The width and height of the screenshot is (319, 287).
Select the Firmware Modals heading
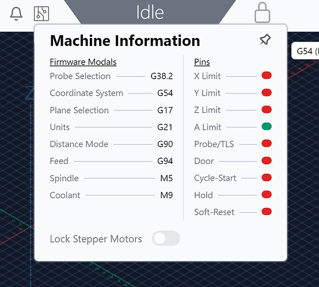point(83,62)
